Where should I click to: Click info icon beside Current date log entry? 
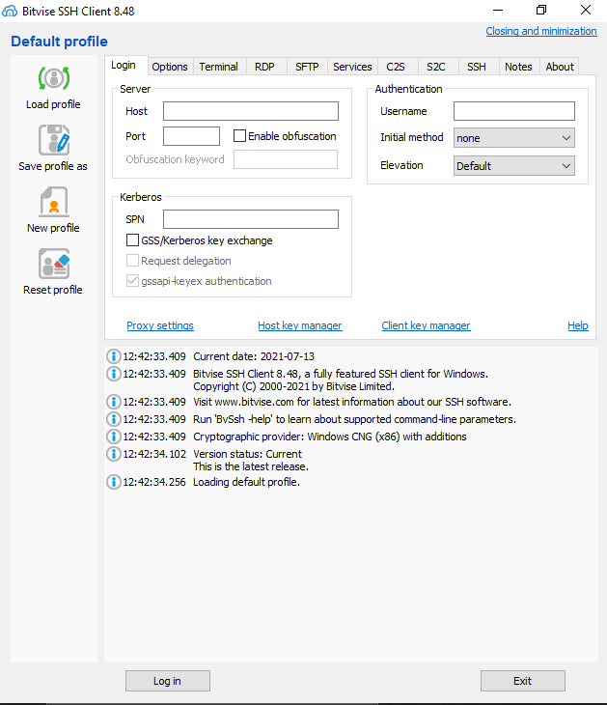(x=113, y=356)
